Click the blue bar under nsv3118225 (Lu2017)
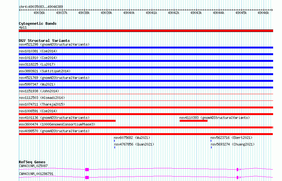Viewport: 282px width, 181px height. (x=146, y=68)
